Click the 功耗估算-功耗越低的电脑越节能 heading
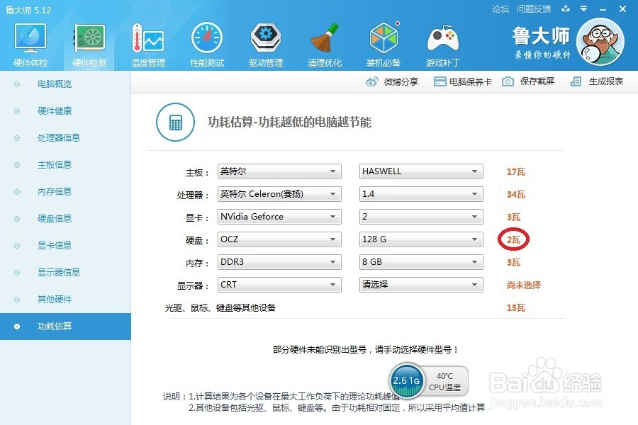The width and height of the screenshot is (638, 425). tap(289, 122)
